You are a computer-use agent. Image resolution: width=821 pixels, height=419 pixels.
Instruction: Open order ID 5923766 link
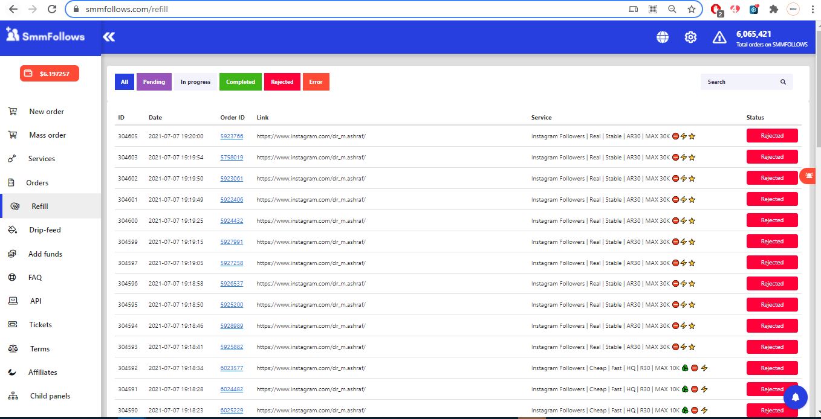coord(232,136)
